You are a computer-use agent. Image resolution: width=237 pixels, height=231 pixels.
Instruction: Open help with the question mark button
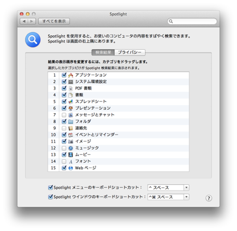pos(209,198)
